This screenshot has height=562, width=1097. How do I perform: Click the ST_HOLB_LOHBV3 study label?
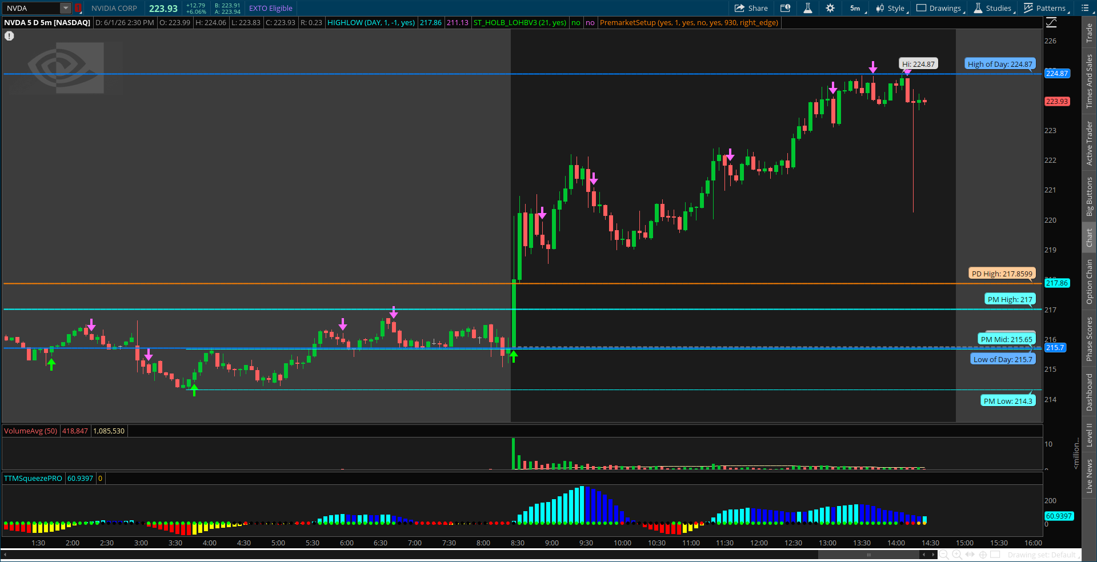520,23
